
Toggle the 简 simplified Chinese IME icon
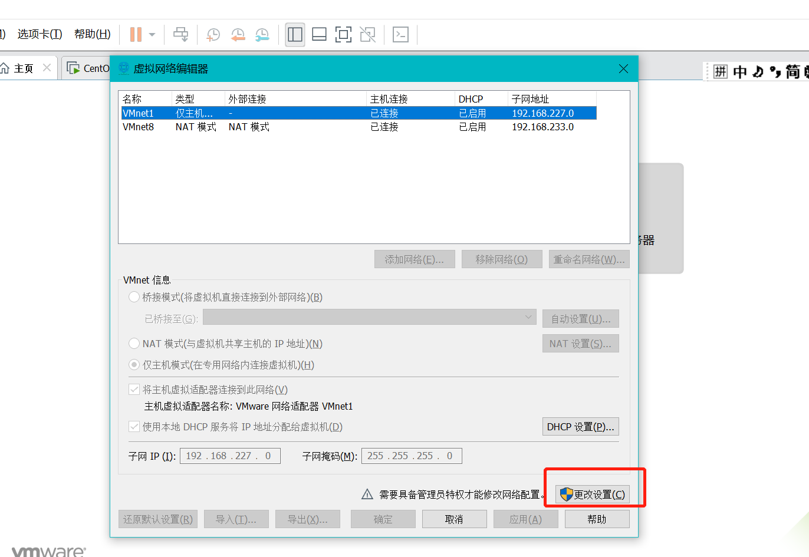(x=793, y=72)
